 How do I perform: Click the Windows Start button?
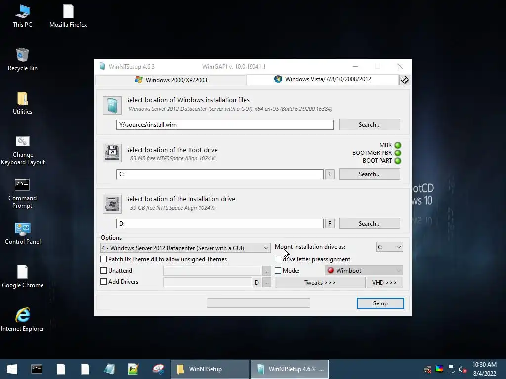pyautogui.click(x=12, y=369)
